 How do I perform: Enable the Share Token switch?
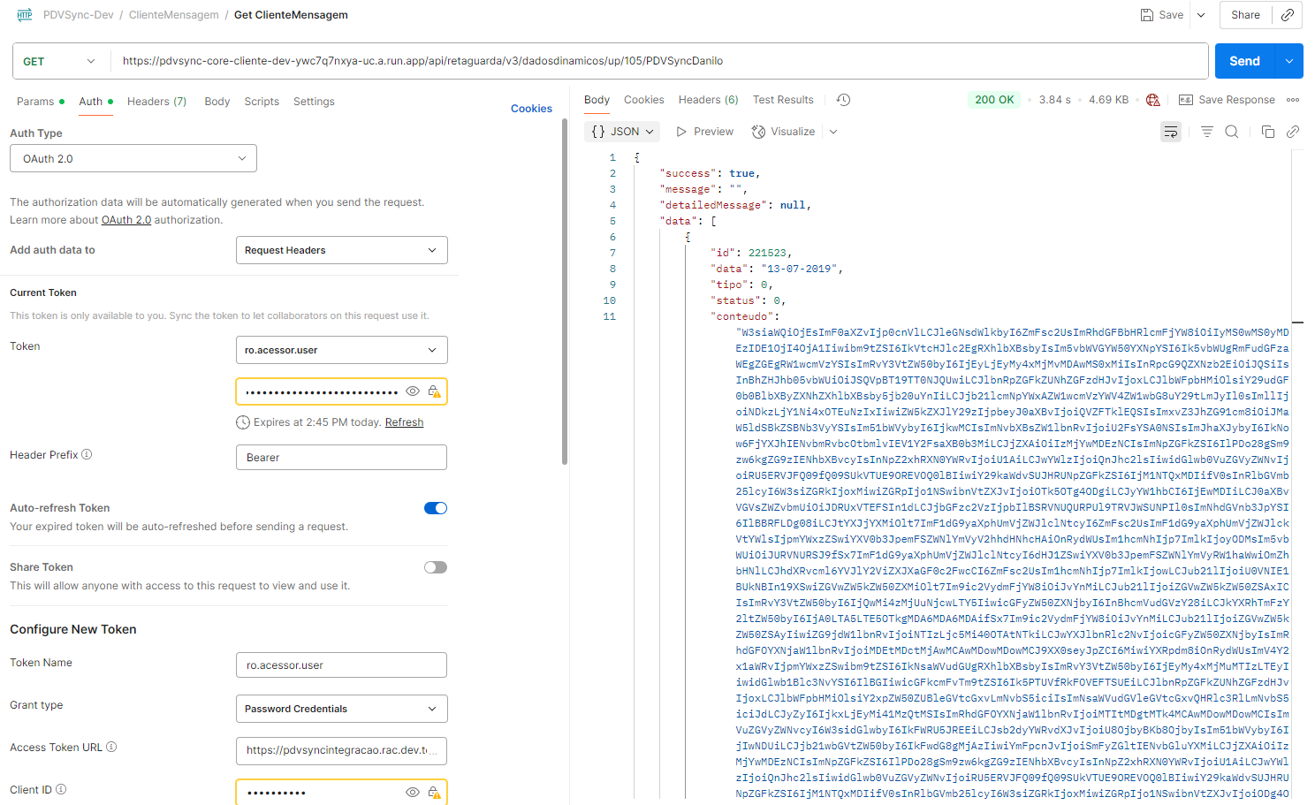point(436,567)
